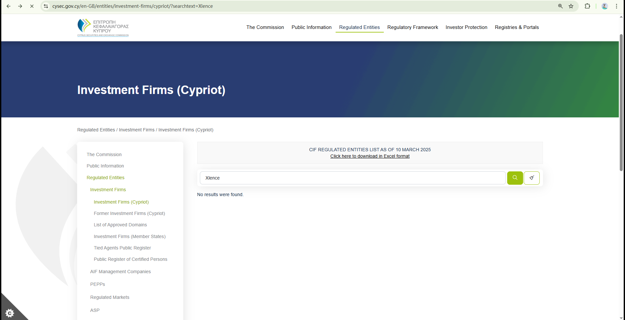
Task: Open Regulatory Framework menu
Action: 412,27
